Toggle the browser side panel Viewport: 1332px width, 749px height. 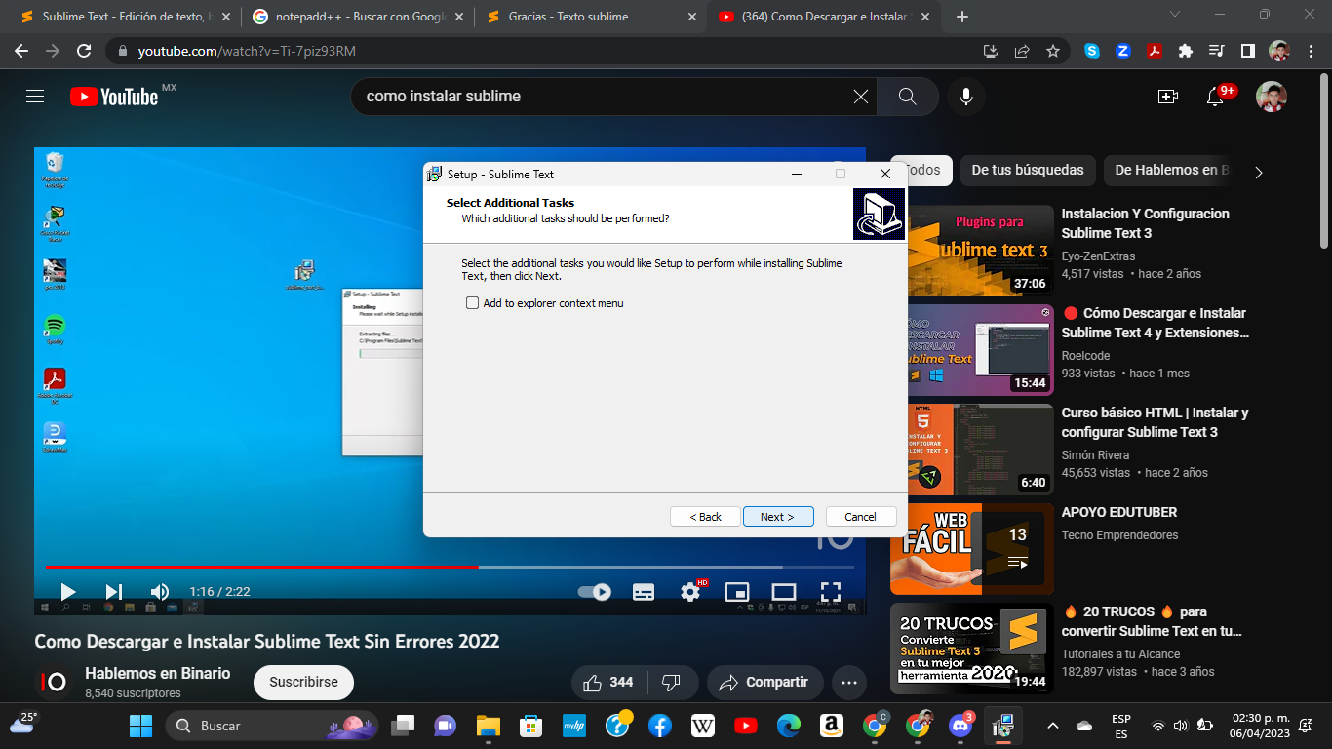[1247, 51]
